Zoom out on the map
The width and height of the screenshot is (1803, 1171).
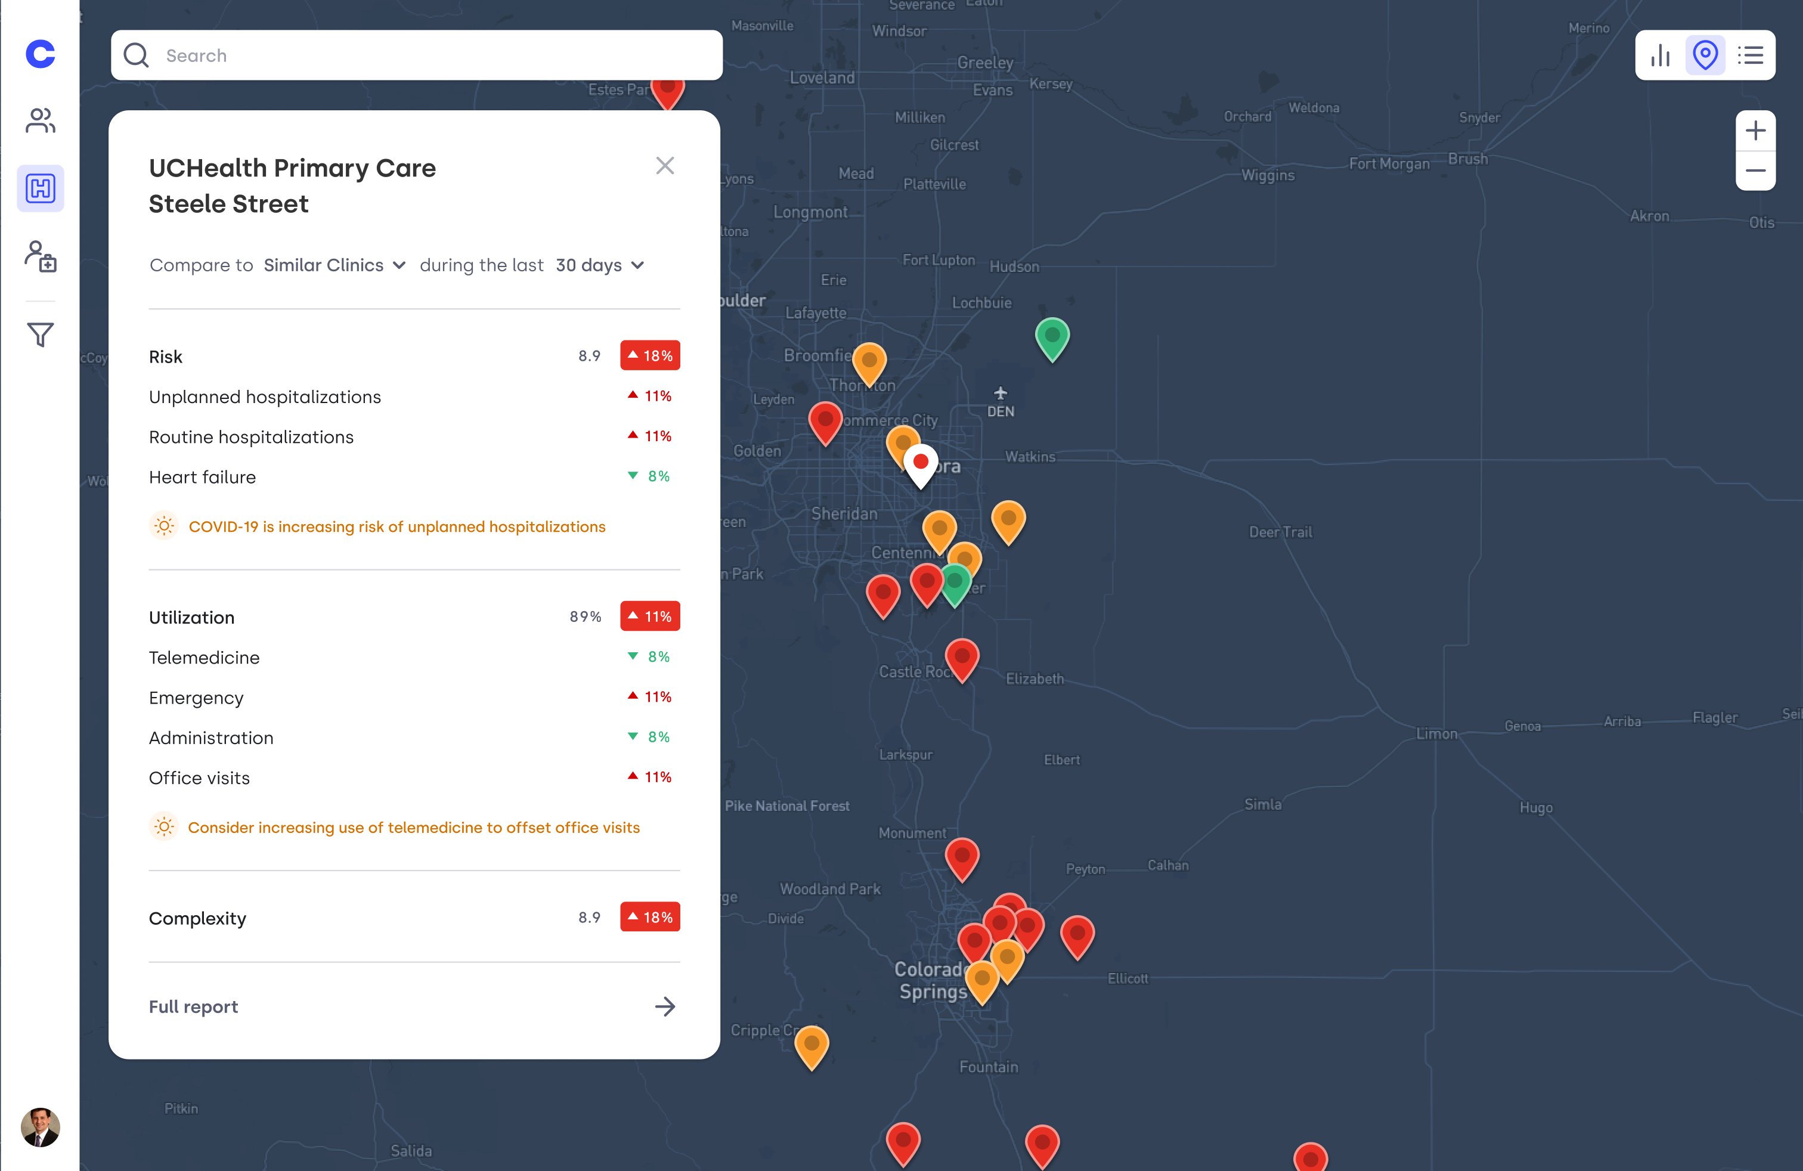pos(1755,171)
